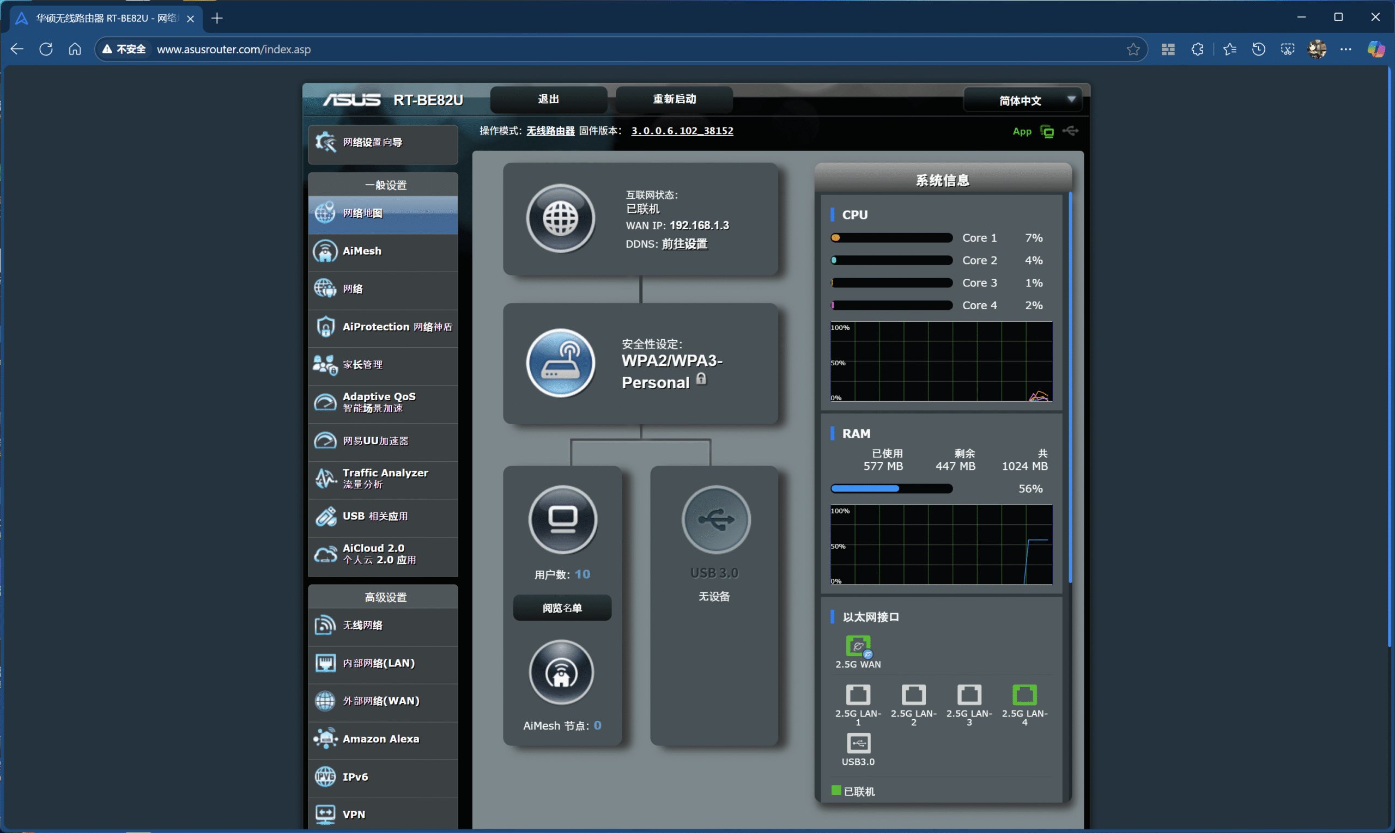Click the system info panel scrollbar
Image resolution: width=1395 pixels, height=833 pixels.
click(1070, 387)
